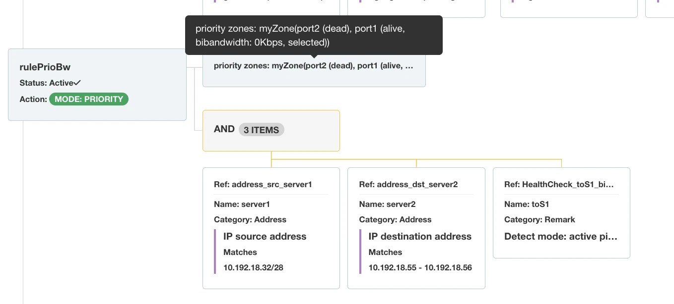This screenshot has width=674, height=304.
Task: Collapse the AND condition group
Action: pyautogui.click(x=224, y=129)
